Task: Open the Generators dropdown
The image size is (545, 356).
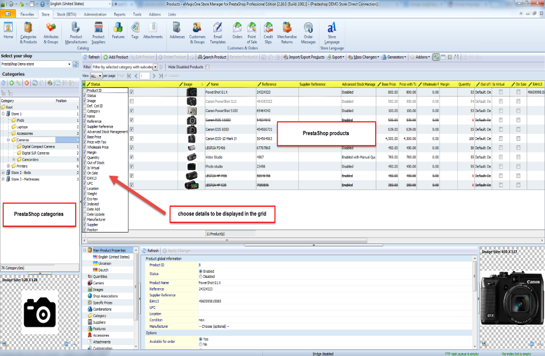Action: [394, 57]
